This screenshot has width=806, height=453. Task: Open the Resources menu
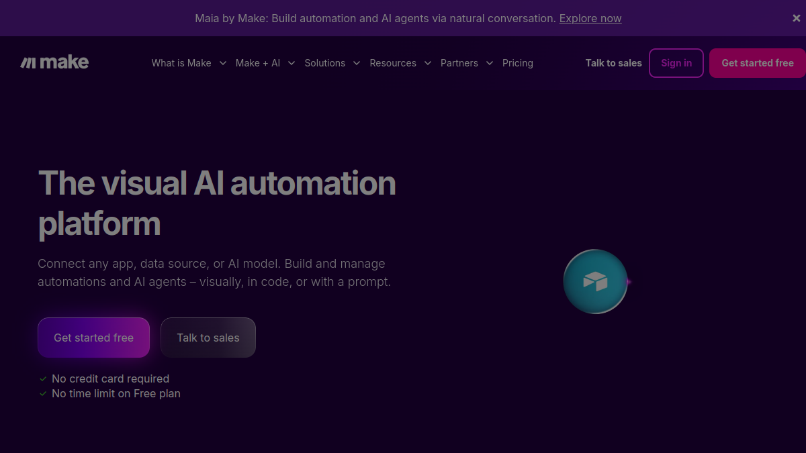(x=393, y=63)
